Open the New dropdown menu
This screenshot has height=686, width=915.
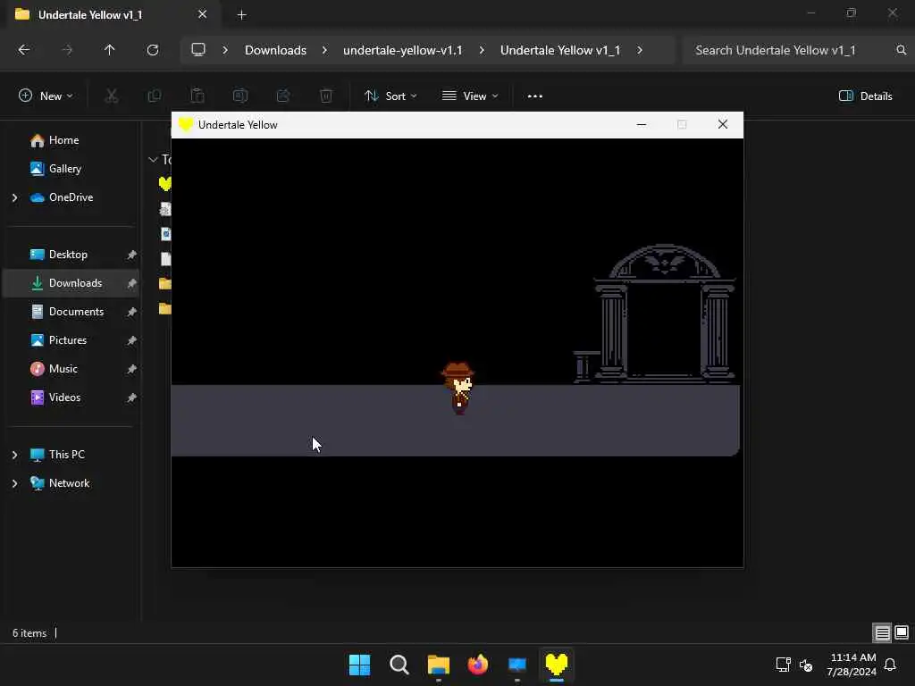[46, 96]
